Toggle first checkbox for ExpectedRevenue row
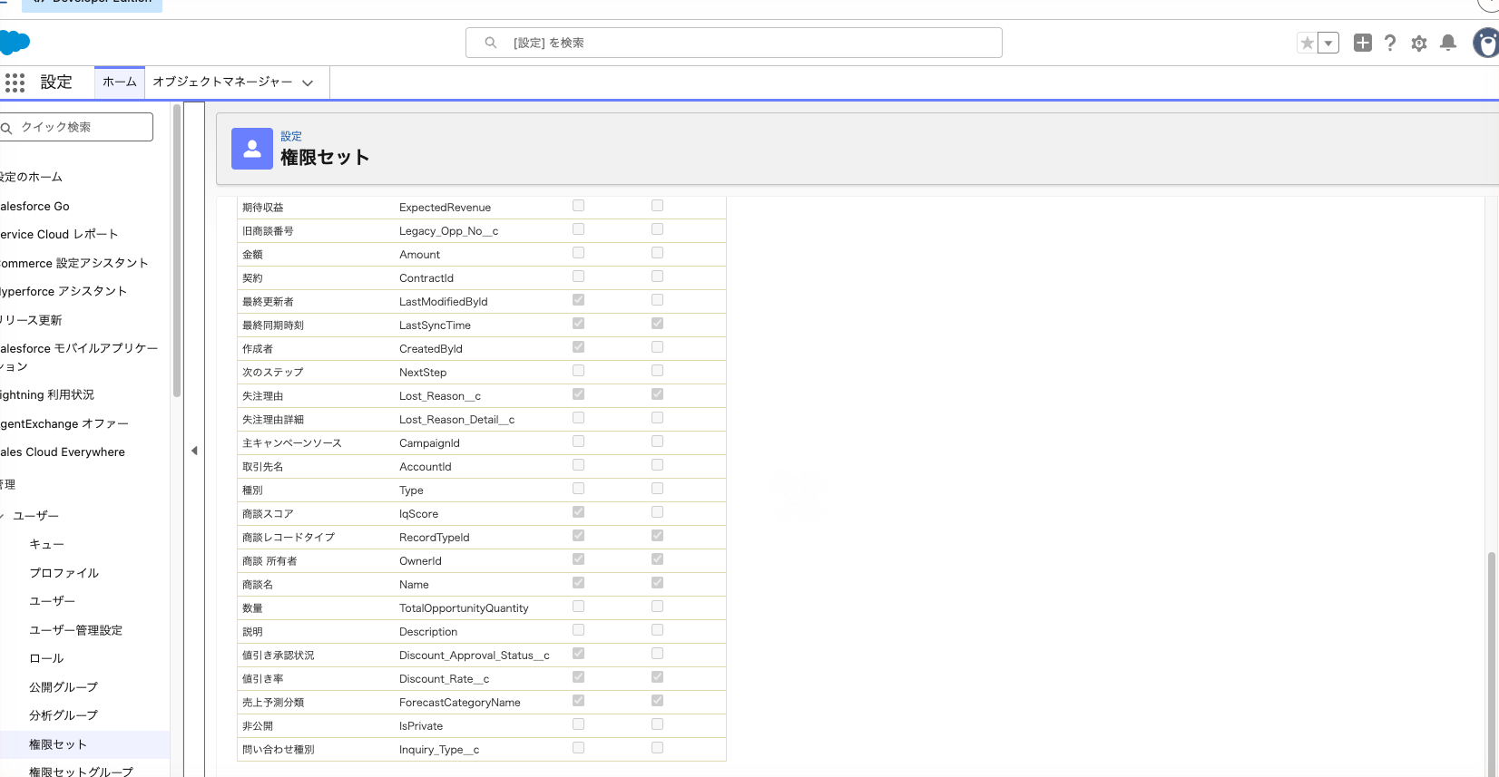Image resolution: width=1499 pixels, height=777 pixels. (578, 206)
